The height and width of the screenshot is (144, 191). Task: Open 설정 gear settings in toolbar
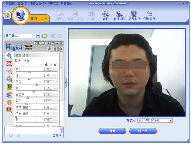(106, 16)
